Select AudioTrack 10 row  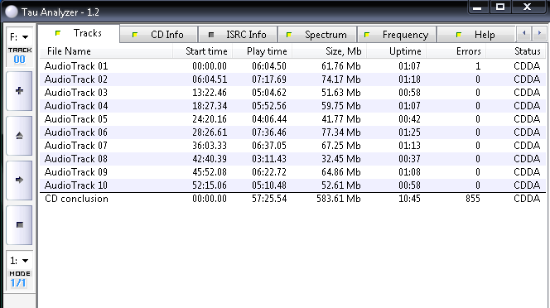pyautogui.click(x=292, y=185)
